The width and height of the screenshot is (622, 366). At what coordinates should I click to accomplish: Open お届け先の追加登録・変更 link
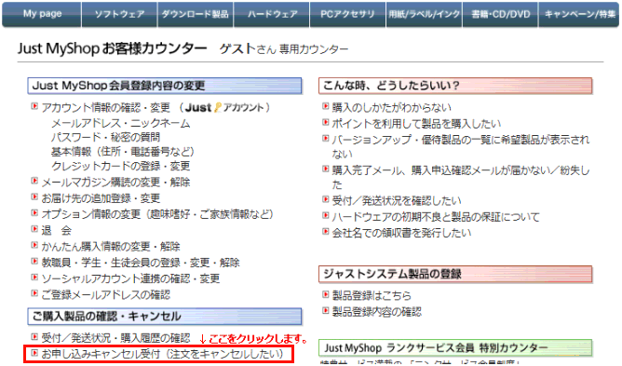[x=101, y=198]
